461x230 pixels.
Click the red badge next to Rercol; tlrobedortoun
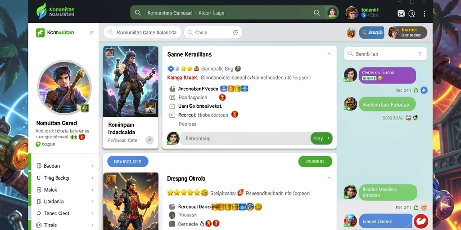tap(234, 115)
